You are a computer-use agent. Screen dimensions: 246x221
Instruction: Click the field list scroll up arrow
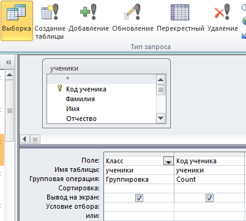pos(161,80)
